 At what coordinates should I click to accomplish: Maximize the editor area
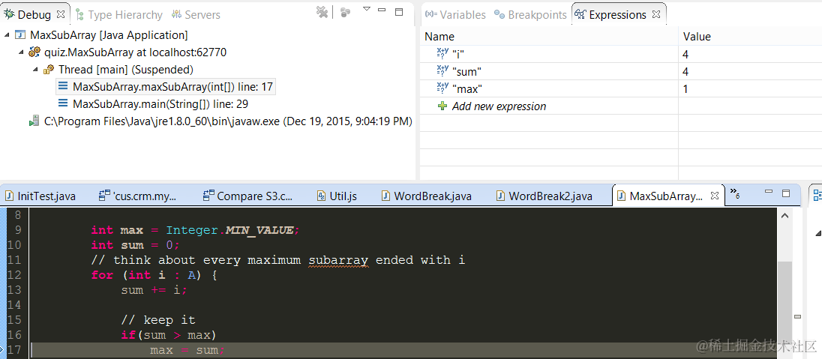786,193
